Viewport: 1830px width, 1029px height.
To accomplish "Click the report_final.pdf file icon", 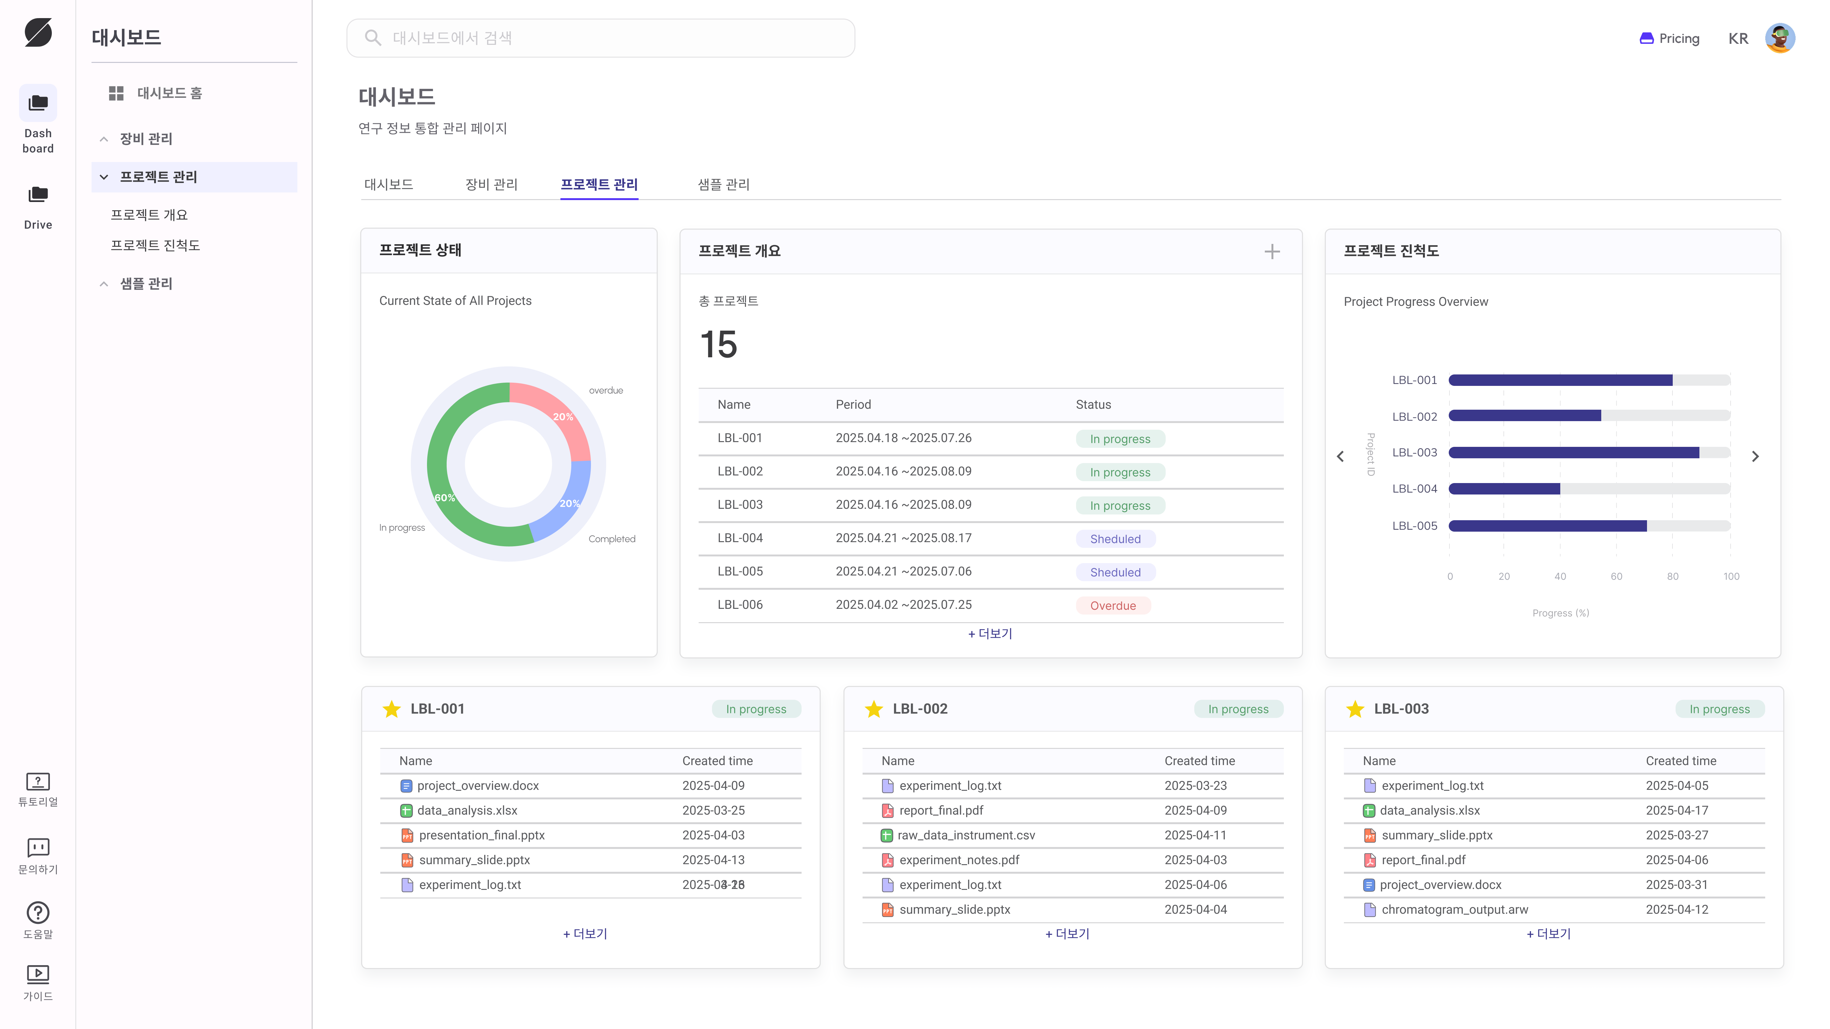I will (x=887, y=810).
